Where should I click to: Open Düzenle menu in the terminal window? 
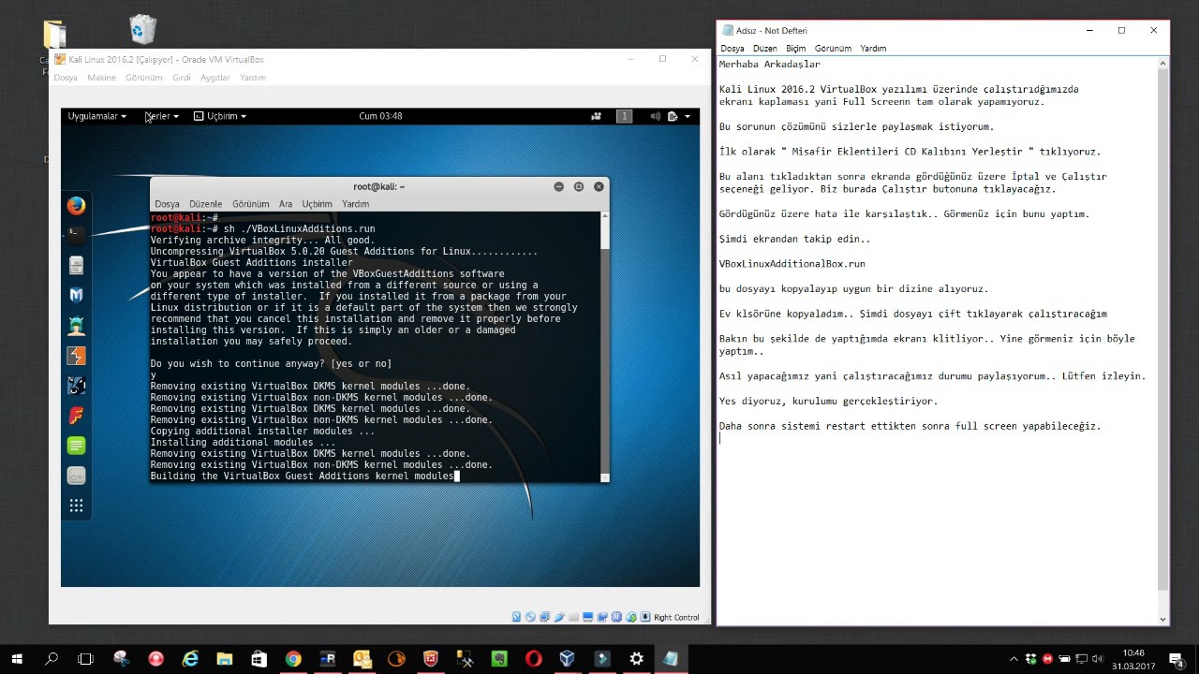205,203
